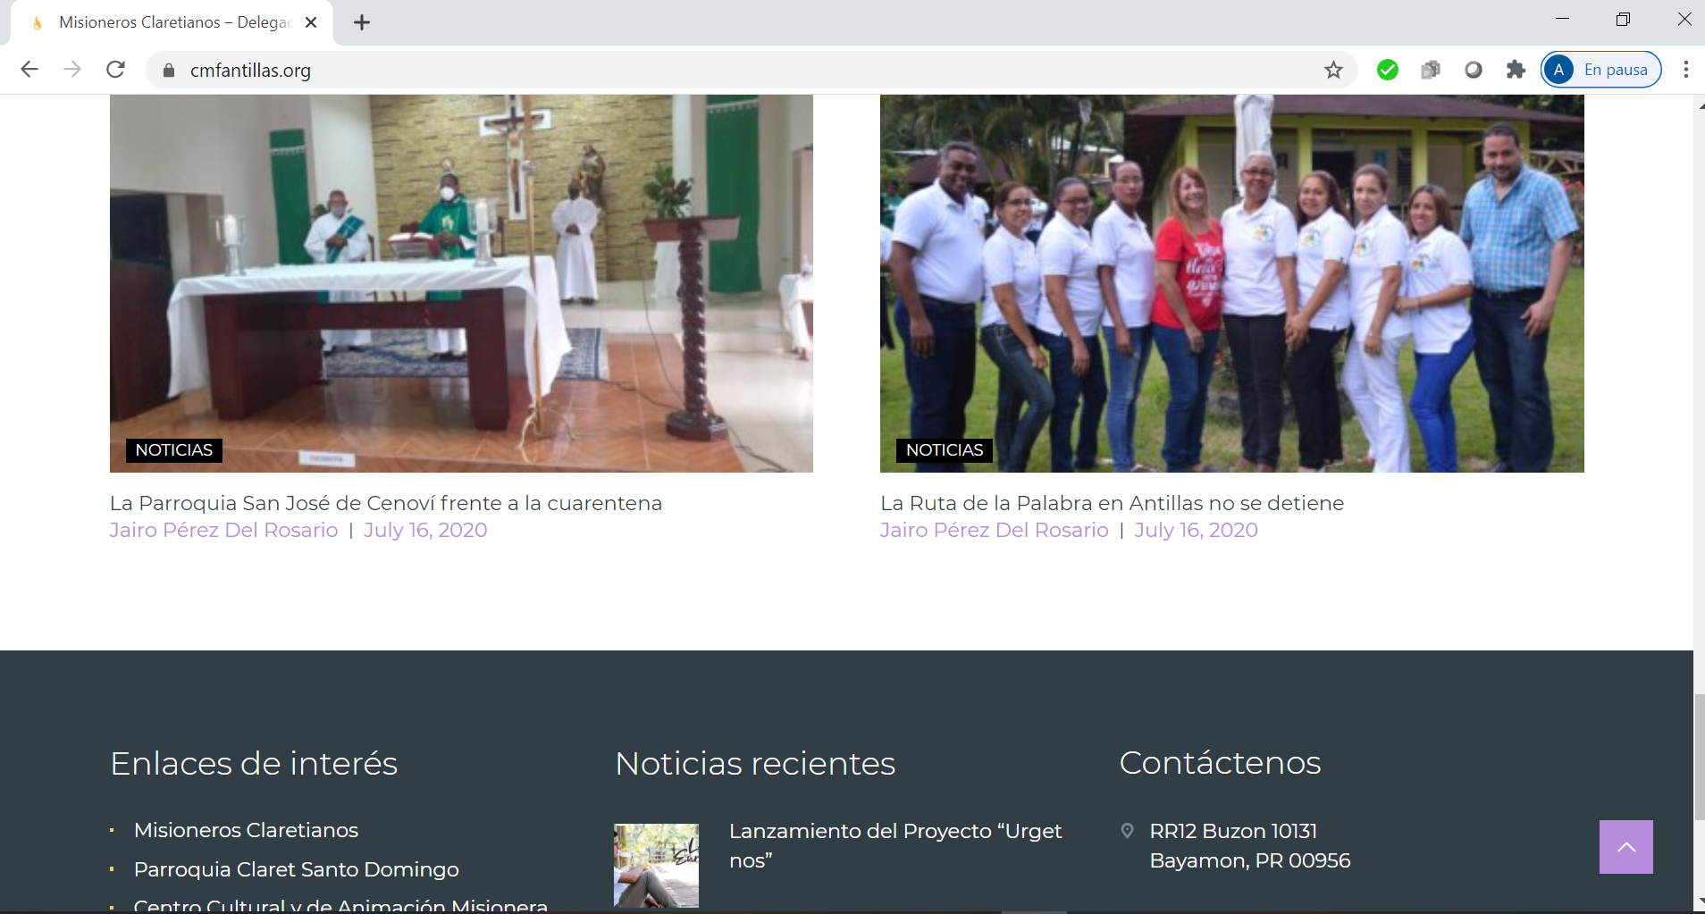
Task: Open the gray copy-pages extension icon
Action: pos(1431,70)
